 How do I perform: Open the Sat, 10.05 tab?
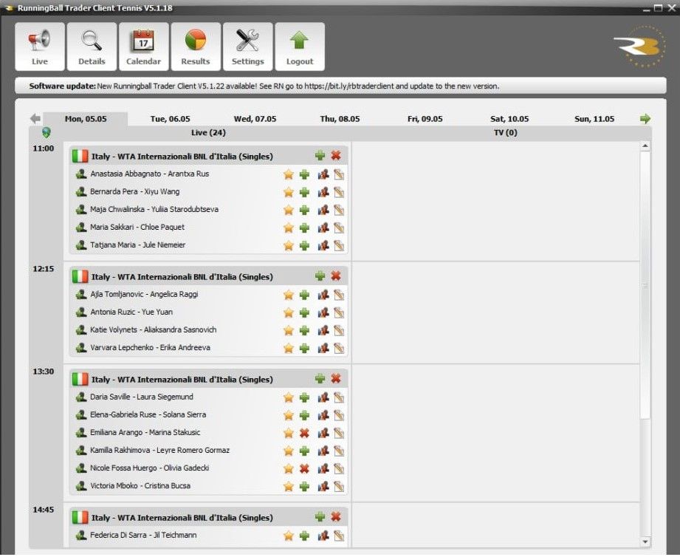(x=509, y=119)
